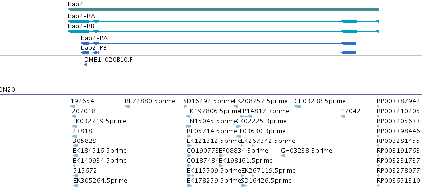Click the bab2-RB transcript glyph
This screenshot has width=422, height=188.
click(x=223, y=31)
